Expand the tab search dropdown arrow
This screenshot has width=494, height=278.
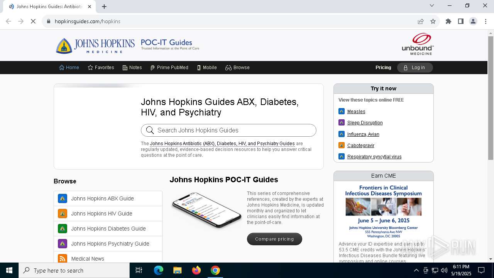point(432,5)
